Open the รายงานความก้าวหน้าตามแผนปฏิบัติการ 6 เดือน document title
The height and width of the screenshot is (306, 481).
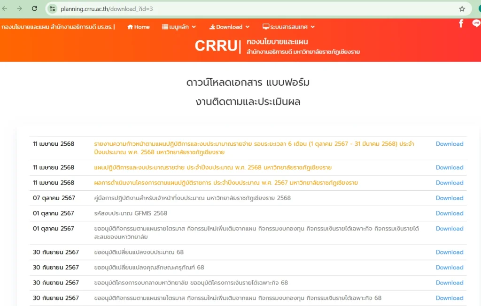[x=254, y=148]
